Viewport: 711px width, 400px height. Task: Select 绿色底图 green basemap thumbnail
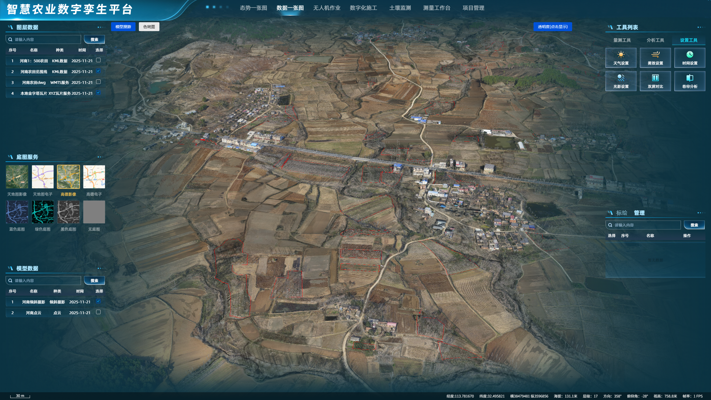coord(42,212)
